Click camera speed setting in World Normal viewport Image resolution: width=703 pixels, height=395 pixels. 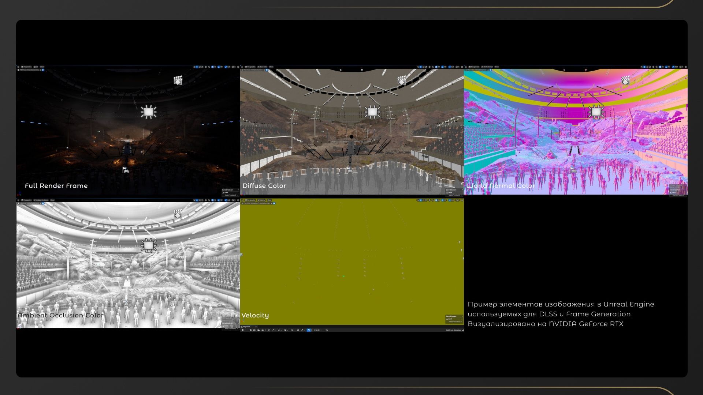pyautogui.click(x=681, y=67)
